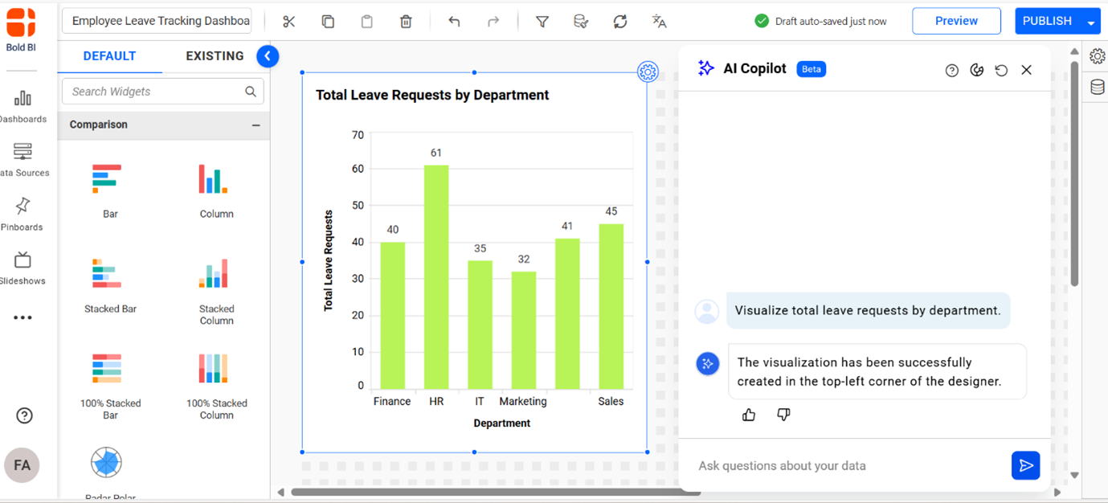The width and height of the screenshot is (1108, 503).
Task: Delete the selected widget with the trash icon
Action: point(406,21)
